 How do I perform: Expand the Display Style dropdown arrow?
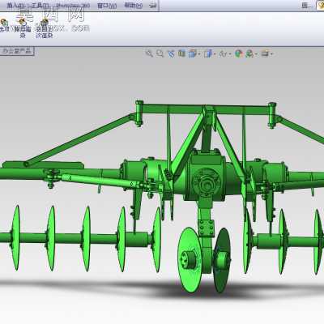pyautogui.click(x=215, y=54)
